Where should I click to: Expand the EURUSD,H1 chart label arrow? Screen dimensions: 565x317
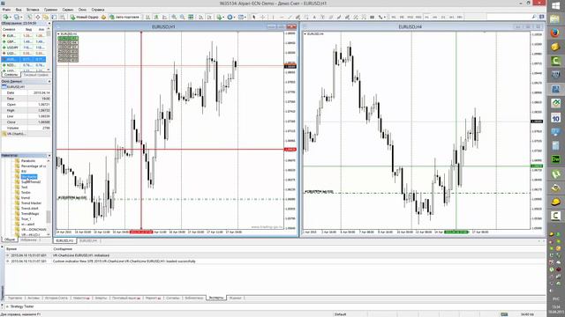click(59, 33)
